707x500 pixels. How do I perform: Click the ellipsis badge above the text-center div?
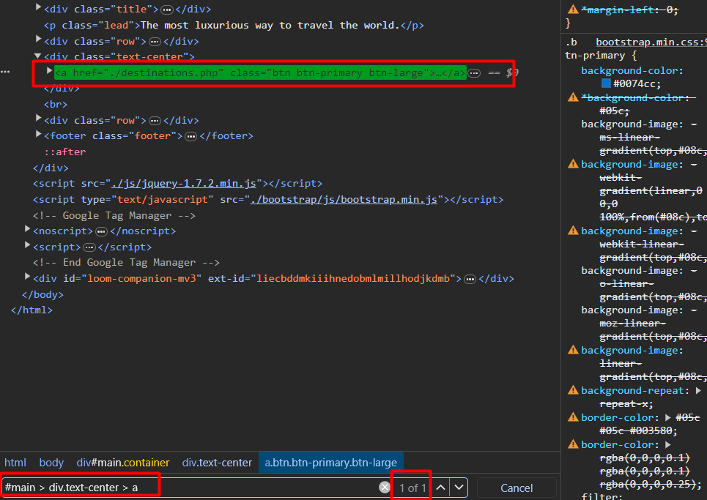[155, 42]
